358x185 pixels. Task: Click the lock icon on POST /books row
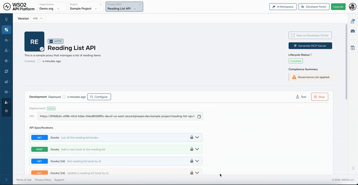click(x=192, y=149)
